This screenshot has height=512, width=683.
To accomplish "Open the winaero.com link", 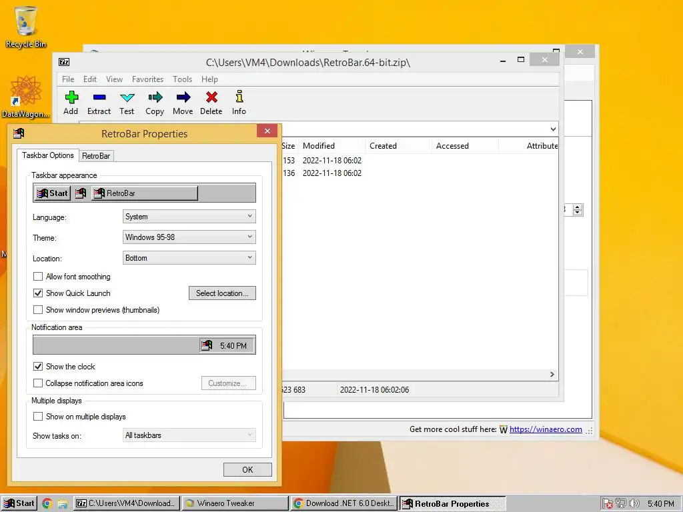I will tap(546, 429).
